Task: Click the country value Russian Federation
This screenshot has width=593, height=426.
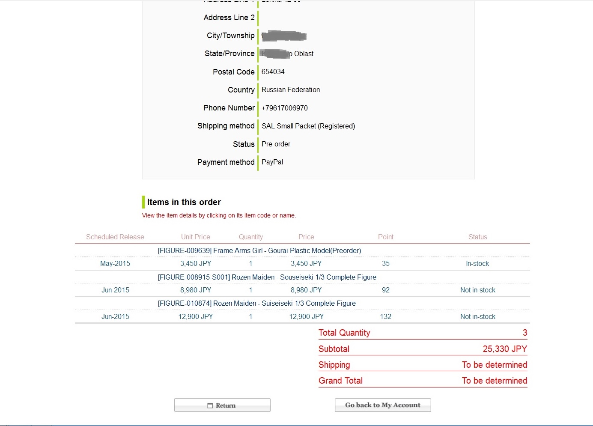Action: coord(291,89)
